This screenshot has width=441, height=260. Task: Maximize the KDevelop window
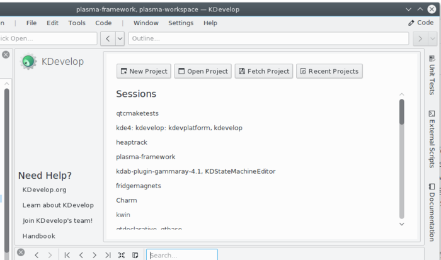click(x=420, y=9)
